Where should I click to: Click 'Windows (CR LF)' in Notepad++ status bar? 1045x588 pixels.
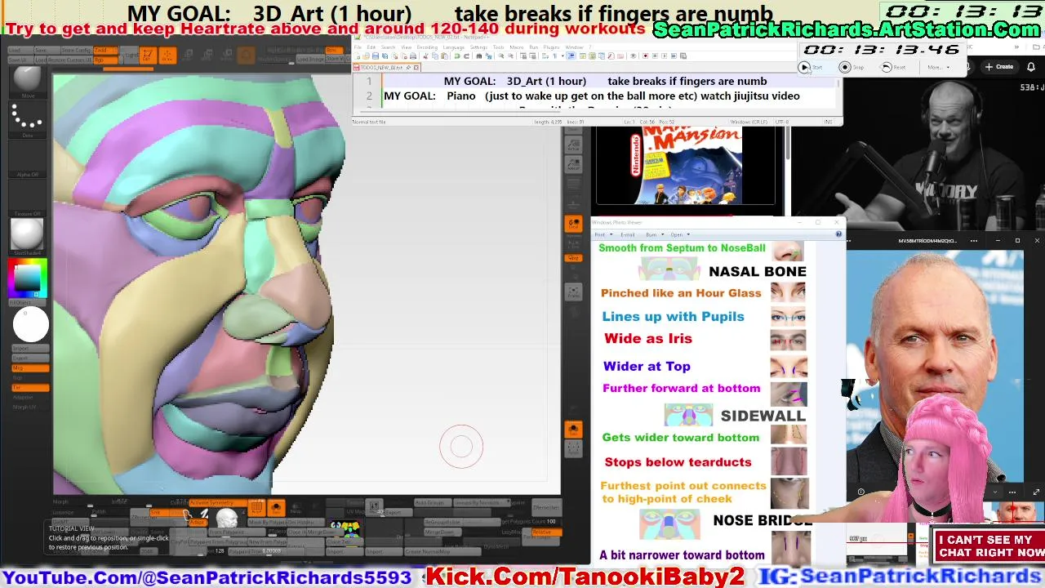point(749,122)
